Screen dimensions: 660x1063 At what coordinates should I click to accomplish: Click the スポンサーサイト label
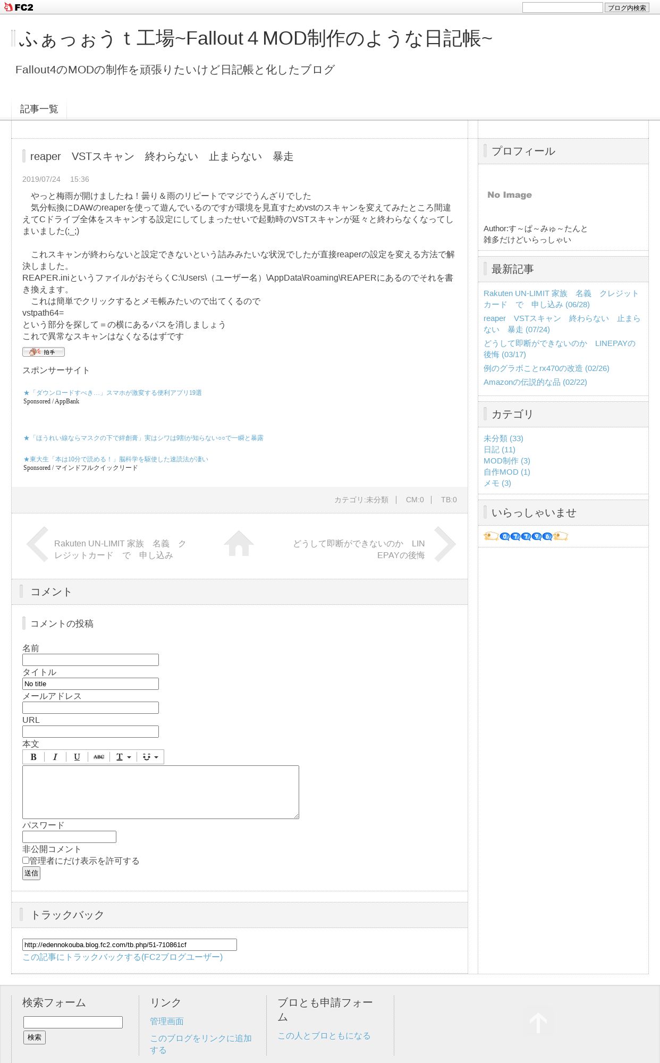[56, 370]
